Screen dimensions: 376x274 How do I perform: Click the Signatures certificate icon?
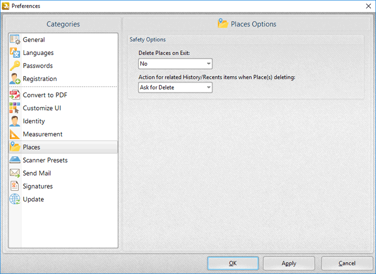point(15,186)
